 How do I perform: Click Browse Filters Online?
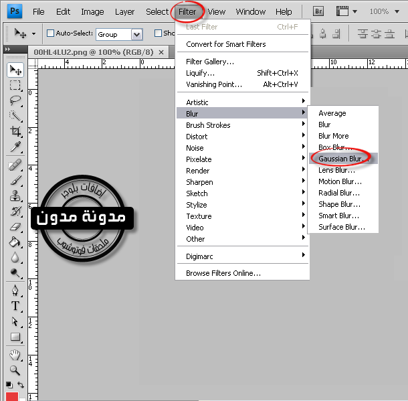pyautogui.click(x=243, y=273)
